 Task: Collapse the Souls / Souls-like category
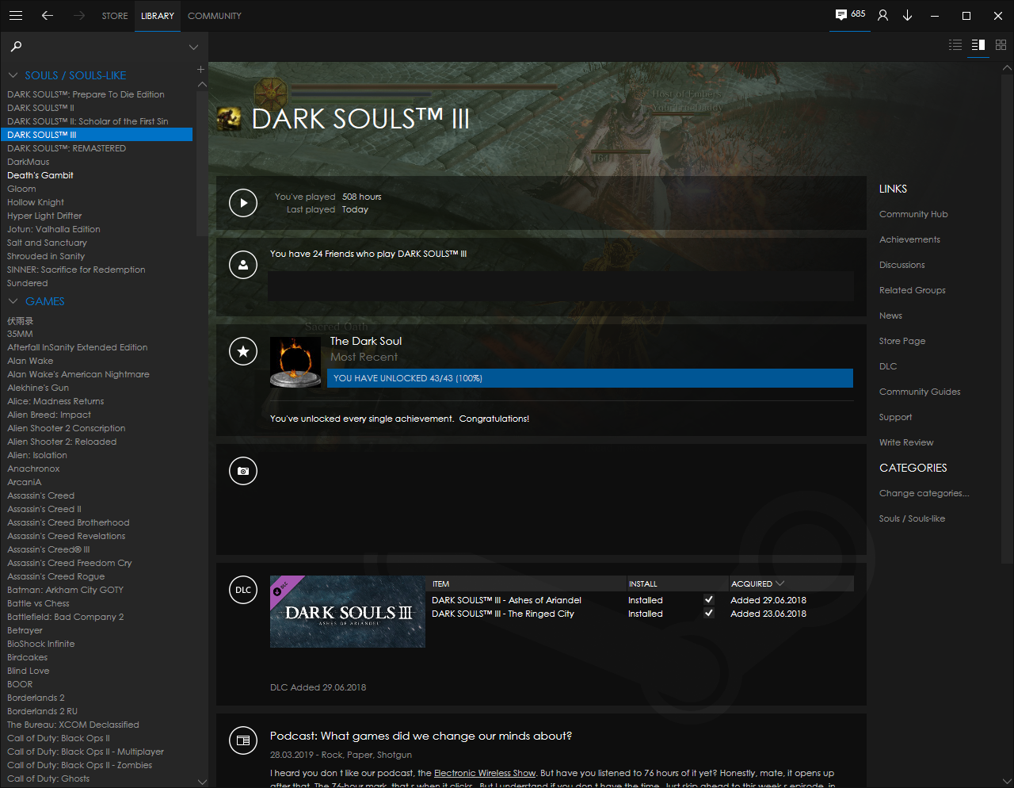pos(13,75)
